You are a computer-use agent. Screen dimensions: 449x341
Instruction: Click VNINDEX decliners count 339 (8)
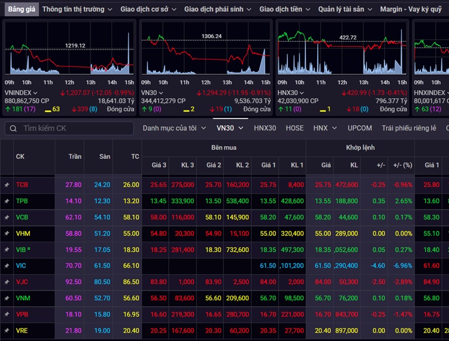(84, 109)
